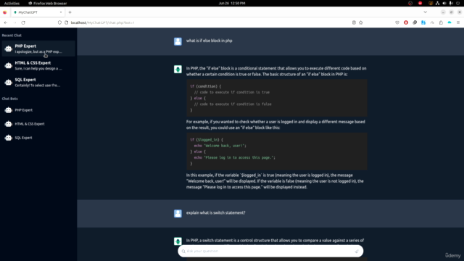Screen dimensions: 464x261
Task: Open the HTML & CSS Expert recent chat
Action: (38, 65)
